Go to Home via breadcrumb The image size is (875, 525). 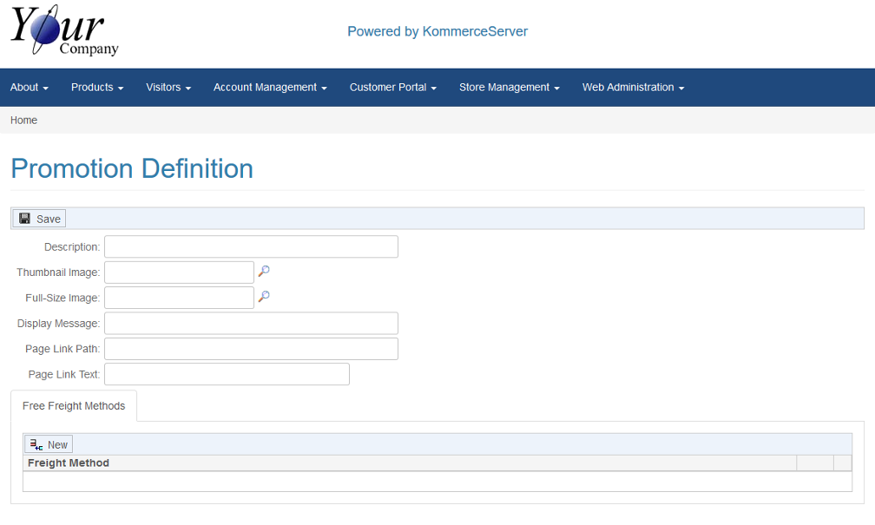23,121
